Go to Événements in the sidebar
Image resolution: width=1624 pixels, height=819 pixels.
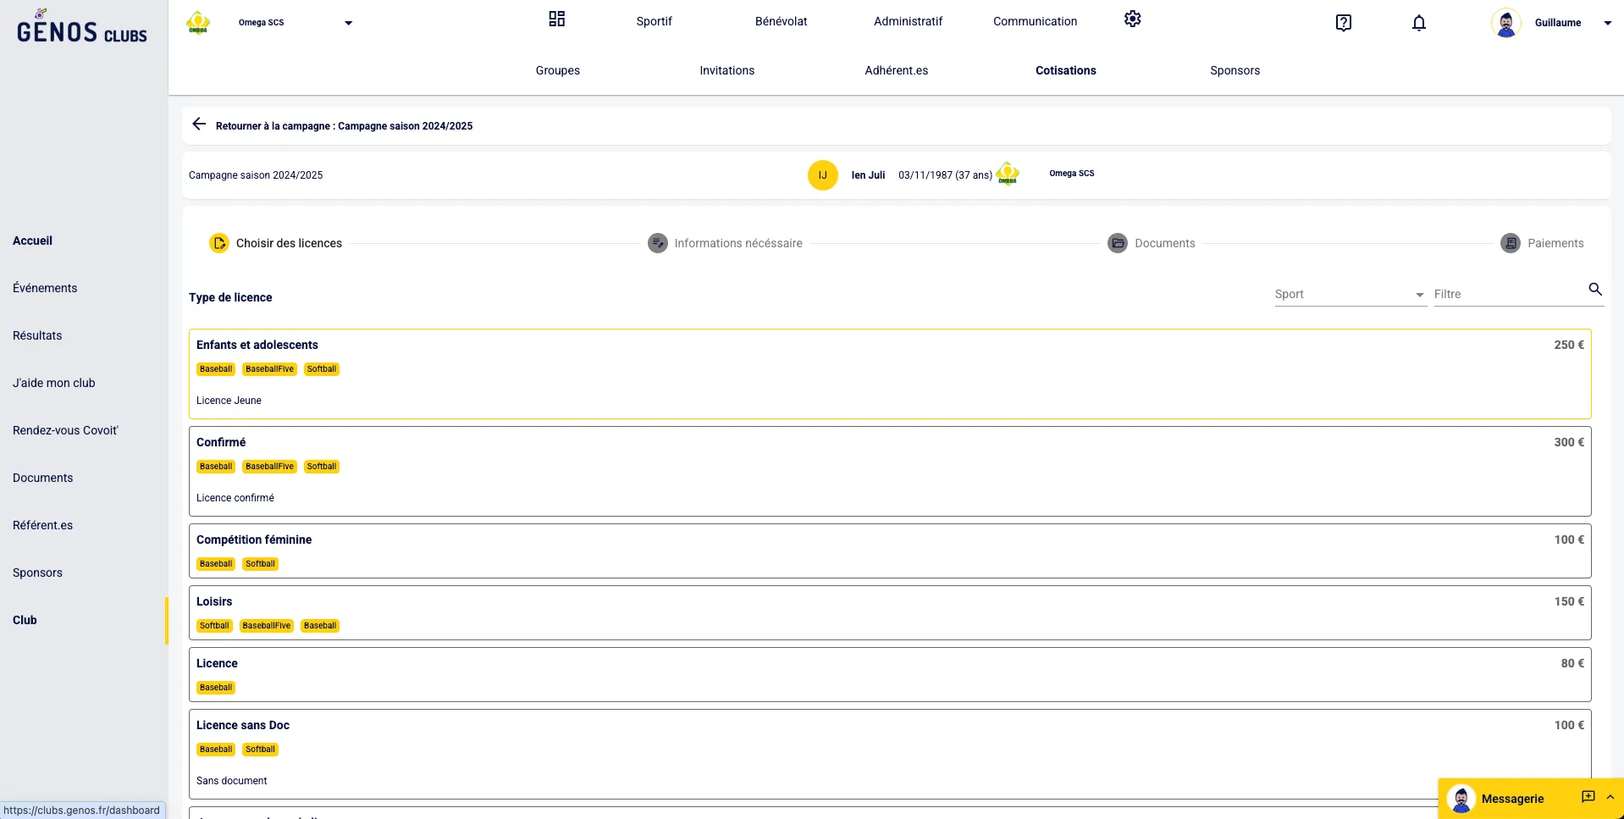coord(45,288)
